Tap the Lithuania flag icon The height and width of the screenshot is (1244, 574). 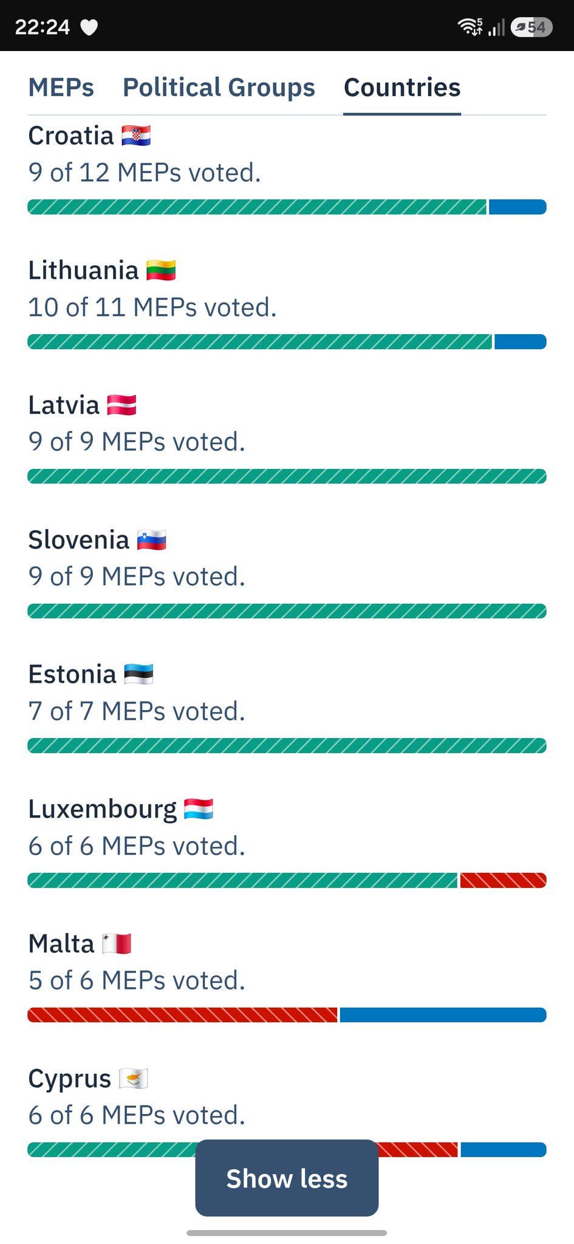pos(161,270)
